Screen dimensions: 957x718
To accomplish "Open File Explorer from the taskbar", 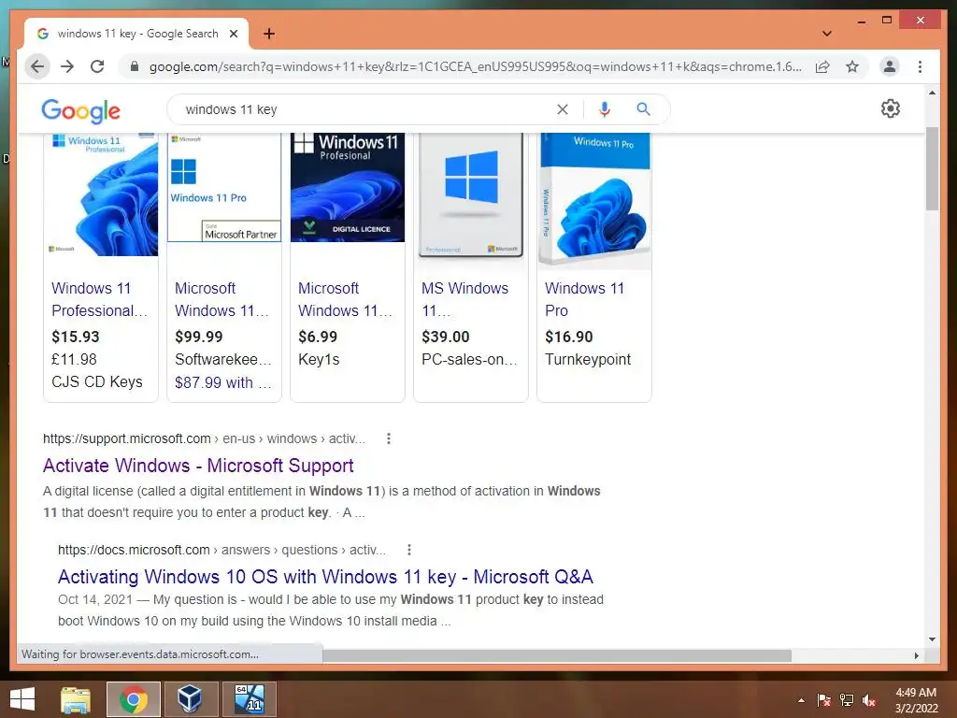I will [76, 699].
